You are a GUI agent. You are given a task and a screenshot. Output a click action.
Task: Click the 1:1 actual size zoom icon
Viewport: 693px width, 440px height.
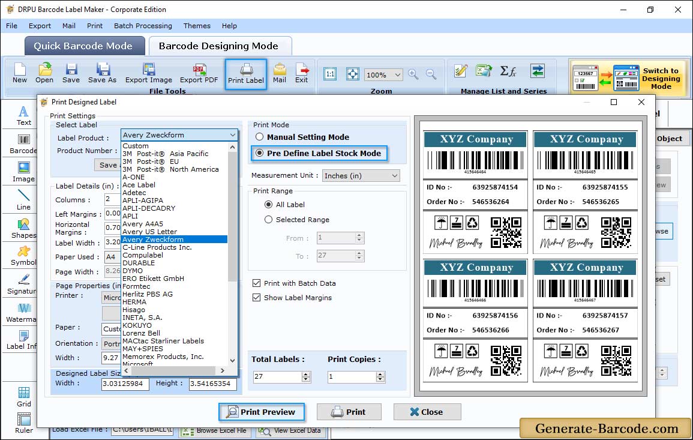point(330,74)
